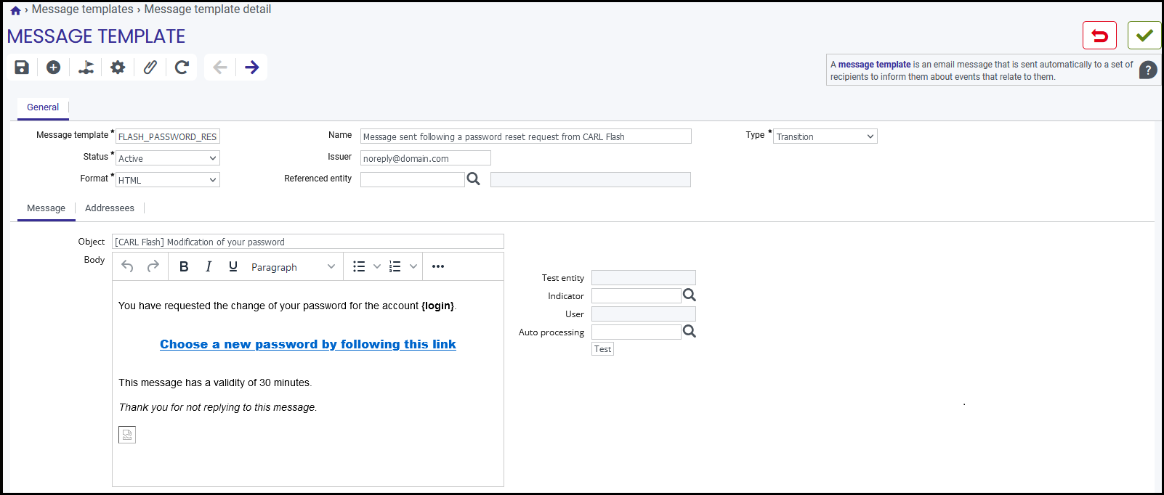The height and width of the screenshot is (495, 1164).
Task: Toggle italic formatting in body editor
Action: (209, 266)
